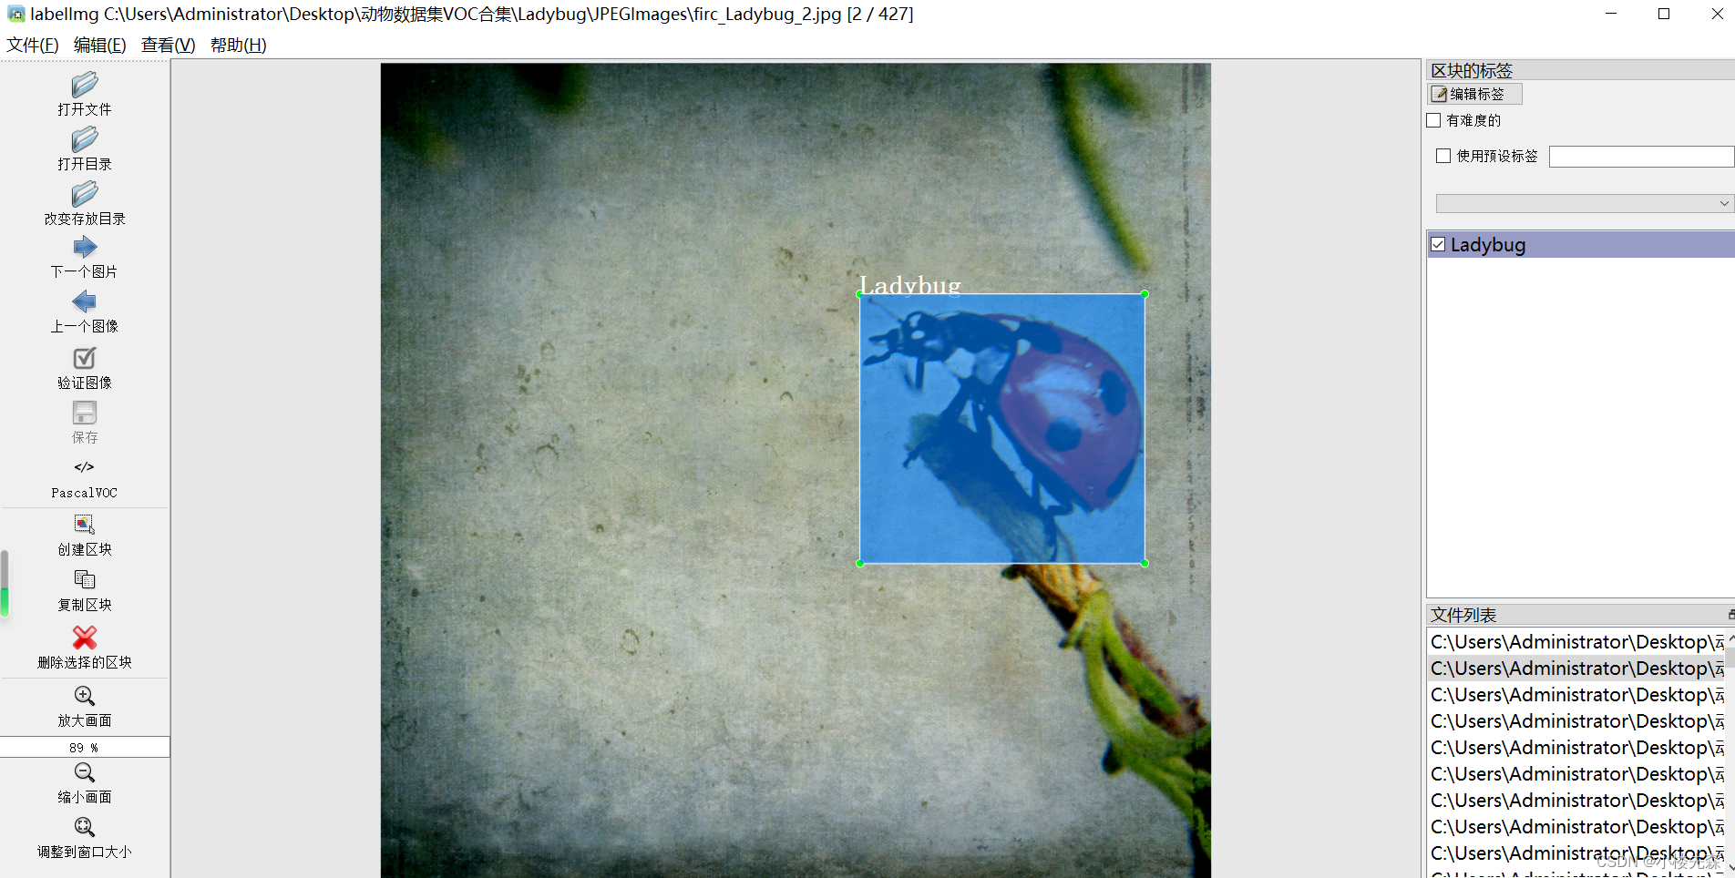The image size is (1735, 878).
Task: Click the float icon of file list panel
Action: (1730, 615)
